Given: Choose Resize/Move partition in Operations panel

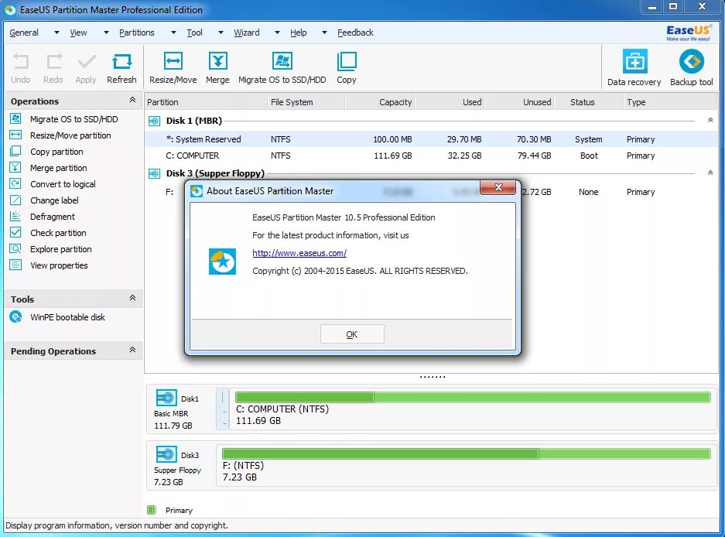Looking at the screenshot, I should pos(70,135).
